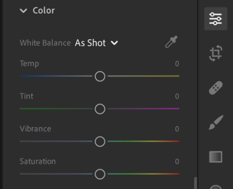The width and height of the screenshot is (233, 189).
Task: Select the Brush adjustment tool
Action: (x=216, y=122)
